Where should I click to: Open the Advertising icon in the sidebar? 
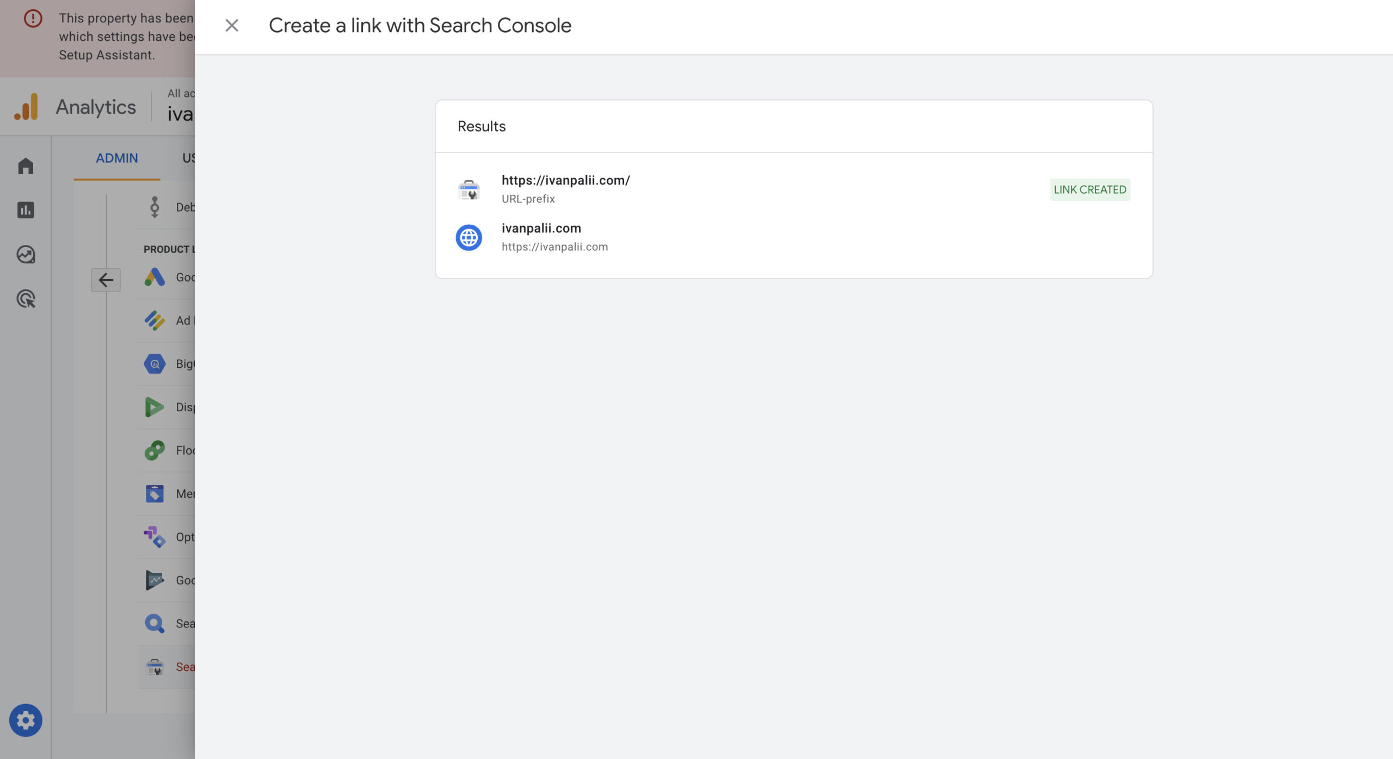[26, 299]
